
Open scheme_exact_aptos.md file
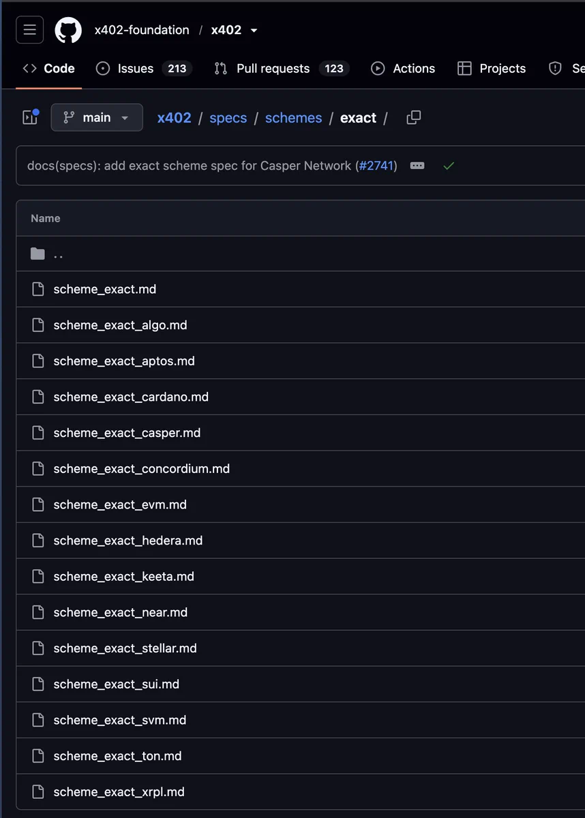click(x=124, y=361)
